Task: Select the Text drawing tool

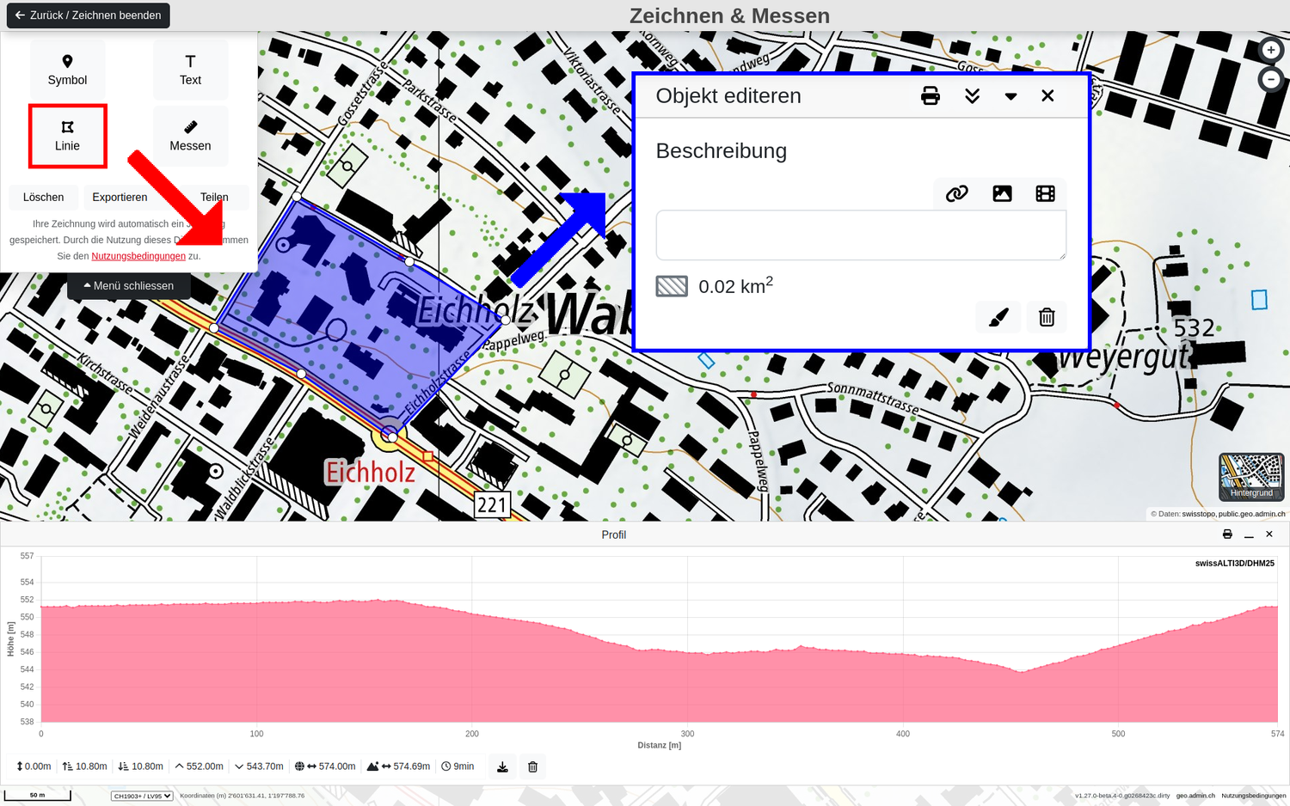Action: [x=190, y=70]
